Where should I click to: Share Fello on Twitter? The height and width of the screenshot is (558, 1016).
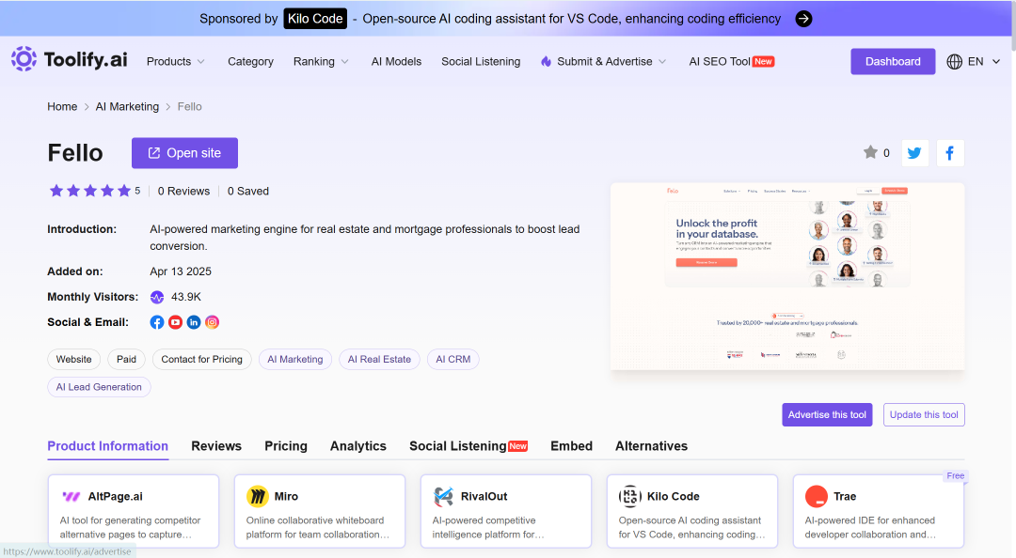915,153
